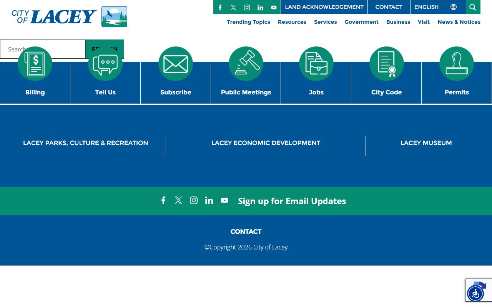Viewport: 492px width, 307px height.
Task: Open the Trending Topics menu
Action: click(248, 22)
